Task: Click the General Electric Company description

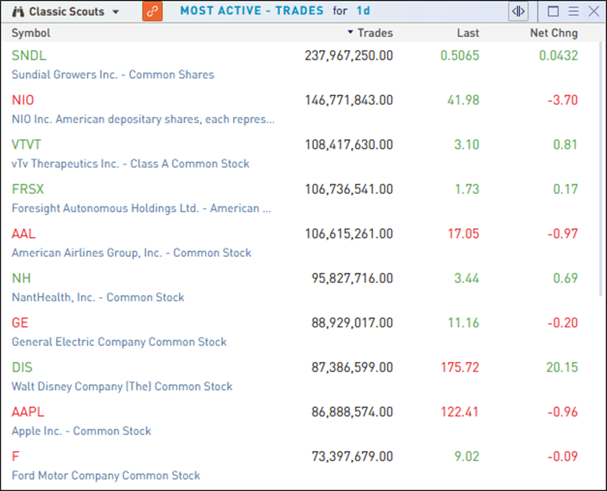Action: [119, 342]
